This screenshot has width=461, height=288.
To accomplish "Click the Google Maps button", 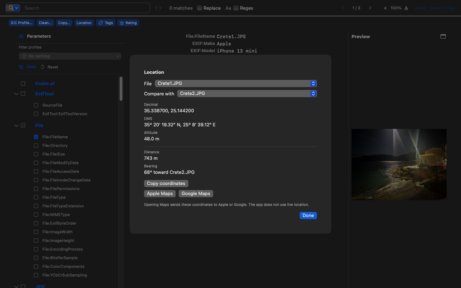I will point(196,194).
